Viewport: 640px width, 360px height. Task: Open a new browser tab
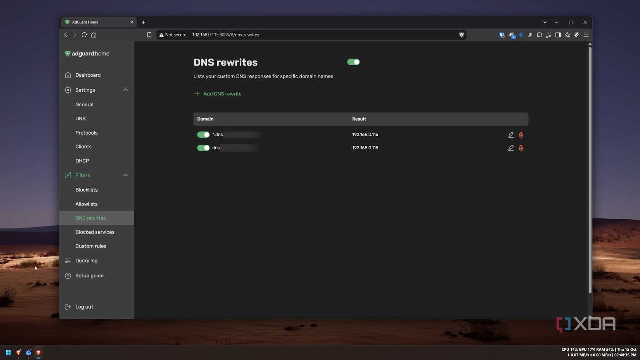coord(144,22)
